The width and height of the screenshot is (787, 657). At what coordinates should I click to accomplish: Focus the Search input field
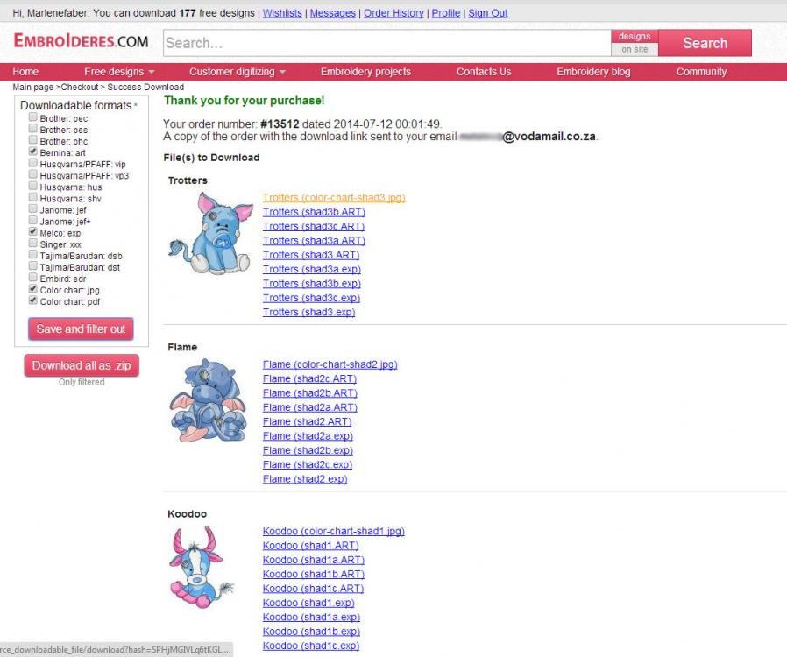(x=386, y=43)
